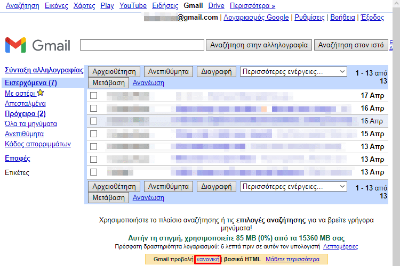The width and height of the screenshot is (400, 266).
Task: Open the email dated 17 Απρ
Action: (x=237, y=96)
